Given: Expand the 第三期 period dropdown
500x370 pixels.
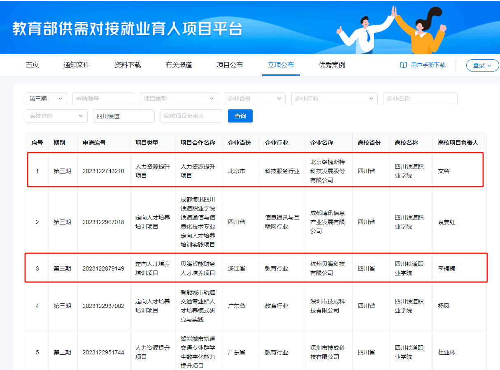Looking at the screenshot, I should click(x=46, y=99).
